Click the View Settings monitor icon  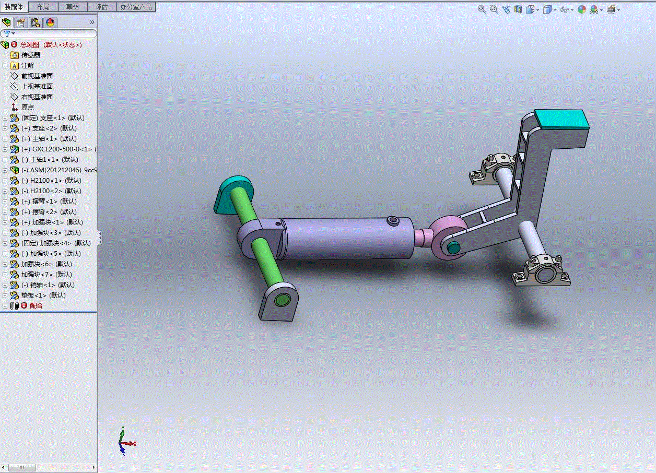click(x=611, y=9)
